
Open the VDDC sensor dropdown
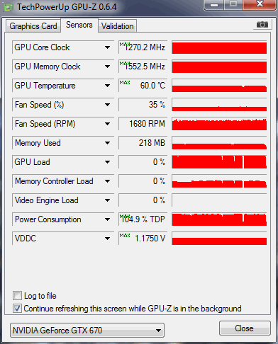(108, 239)
